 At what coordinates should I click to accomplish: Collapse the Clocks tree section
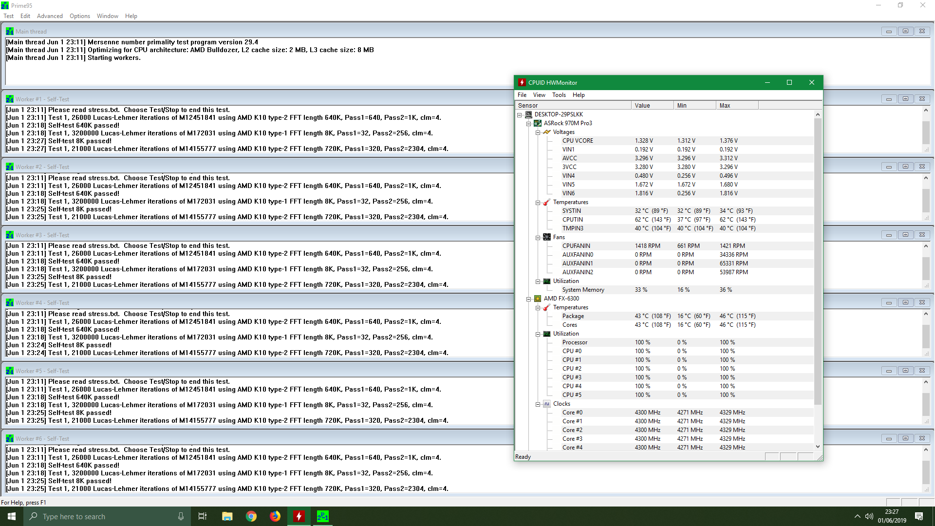tap(538, 404)
